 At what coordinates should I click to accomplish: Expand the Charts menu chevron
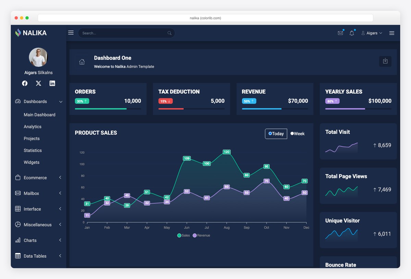pyautogui.click(x=60, y=240)
